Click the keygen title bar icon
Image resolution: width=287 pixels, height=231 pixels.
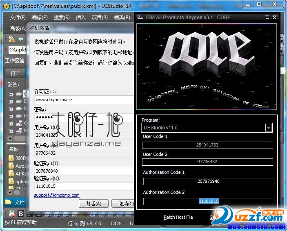[x=140, y=17]
